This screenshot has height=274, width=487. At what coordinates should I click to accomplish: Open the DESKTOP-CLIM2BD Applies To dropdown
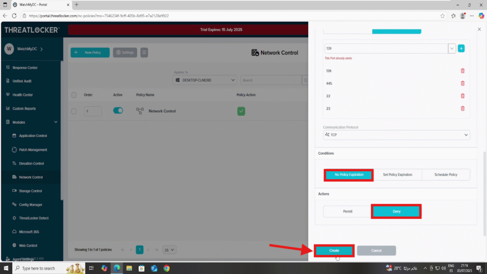[205, 80]
